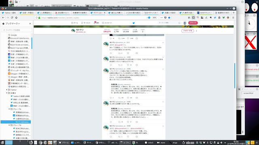Viewport: 259px width, 145px height.
Task: Close the bookmarks sidebar with the X
Action: (x=30, y=24)
